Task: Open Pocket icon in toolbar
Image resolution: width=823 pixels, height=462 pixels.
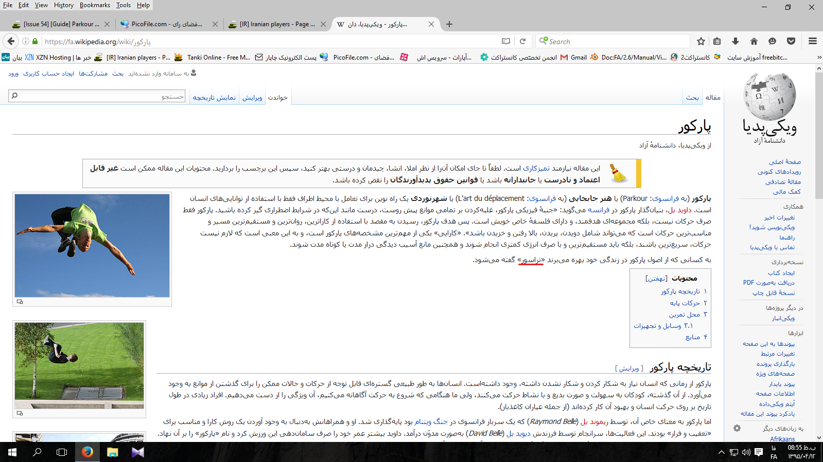Action: (x=791, y=41)
